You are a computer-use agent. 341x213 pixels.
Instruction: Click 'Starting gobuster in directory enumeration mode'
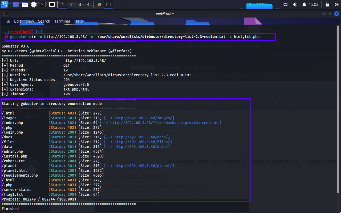tap(52, 104)
